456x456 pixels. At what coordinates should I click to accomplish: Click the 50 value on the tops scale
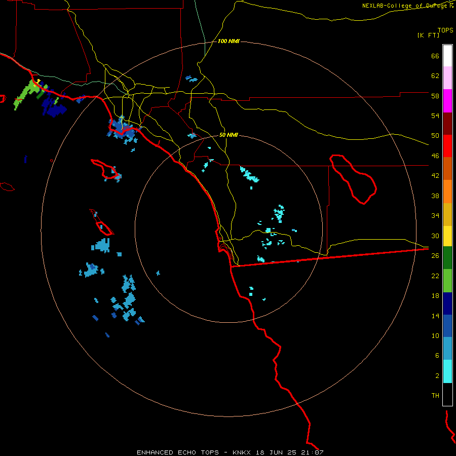[x=435, y=136]
